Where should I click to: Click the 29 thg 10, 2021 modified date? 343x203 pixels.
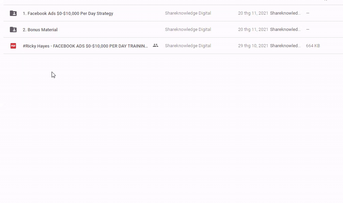click(253, 46)
